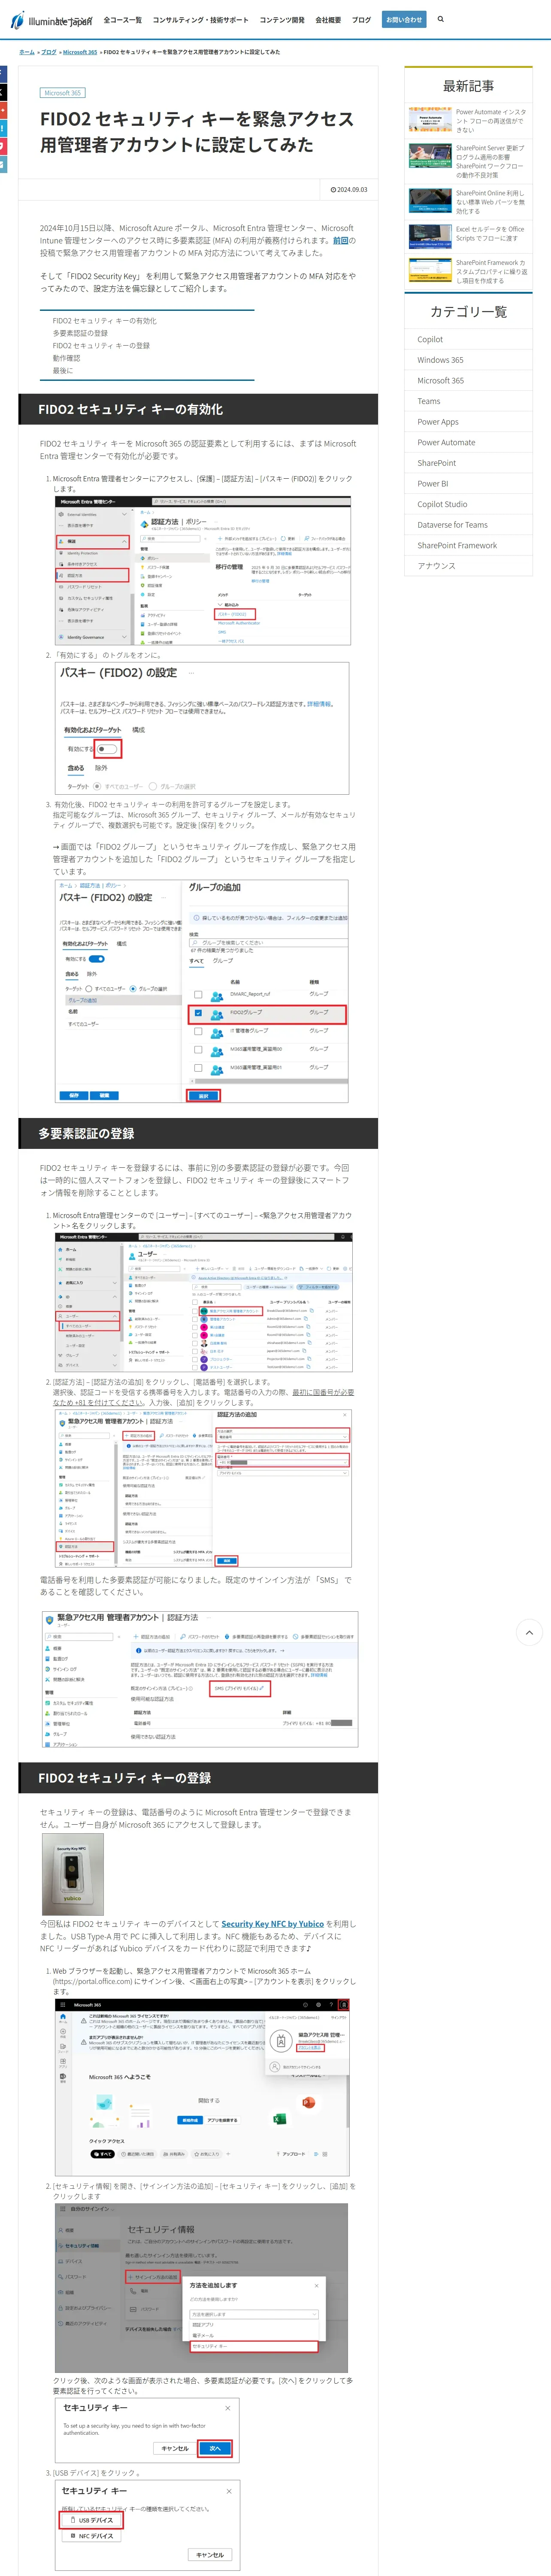Select Copilot category

[x=468, y=340]
